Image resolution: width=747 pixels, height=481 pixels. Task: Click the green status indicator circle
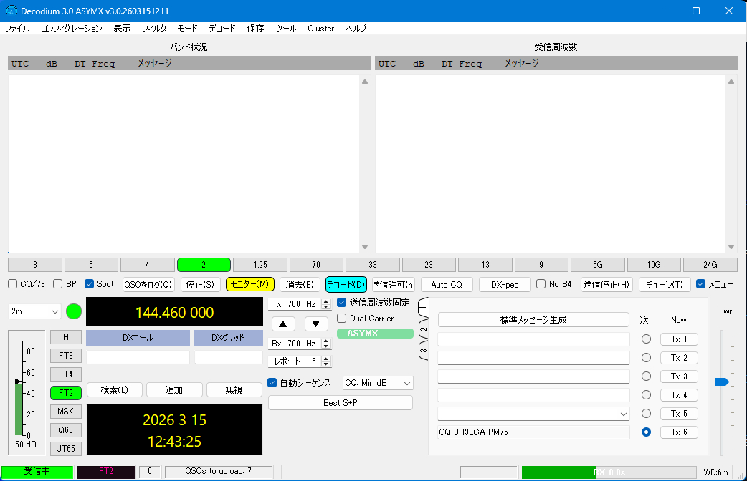(x=74, y=311)
